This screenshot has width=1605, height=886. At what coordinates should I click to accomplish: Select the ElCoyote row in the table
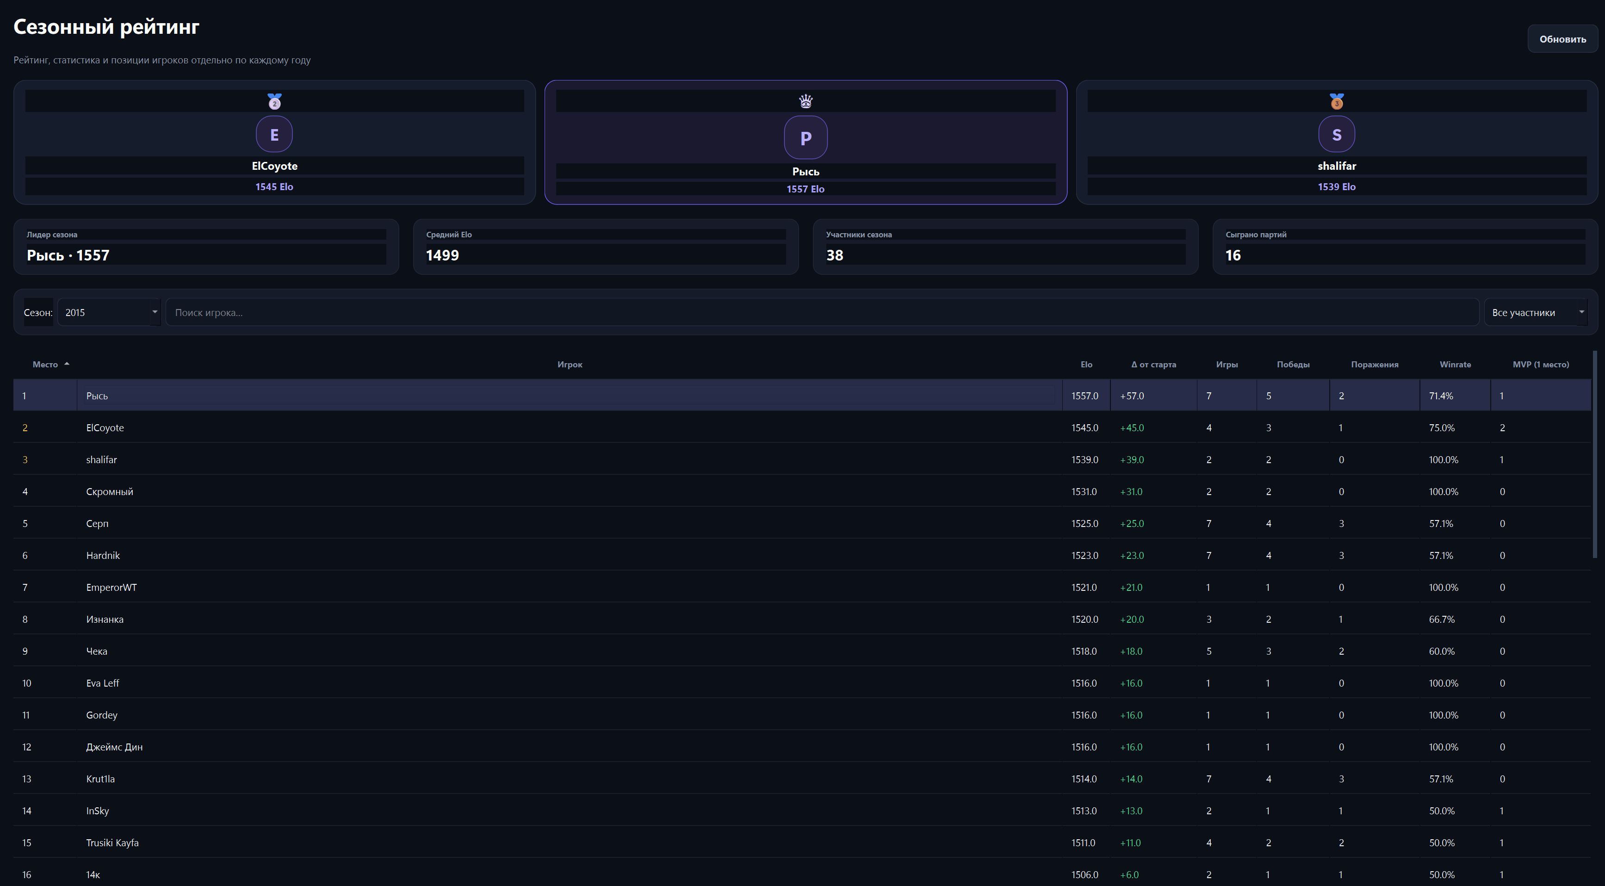tap(802, 428)
